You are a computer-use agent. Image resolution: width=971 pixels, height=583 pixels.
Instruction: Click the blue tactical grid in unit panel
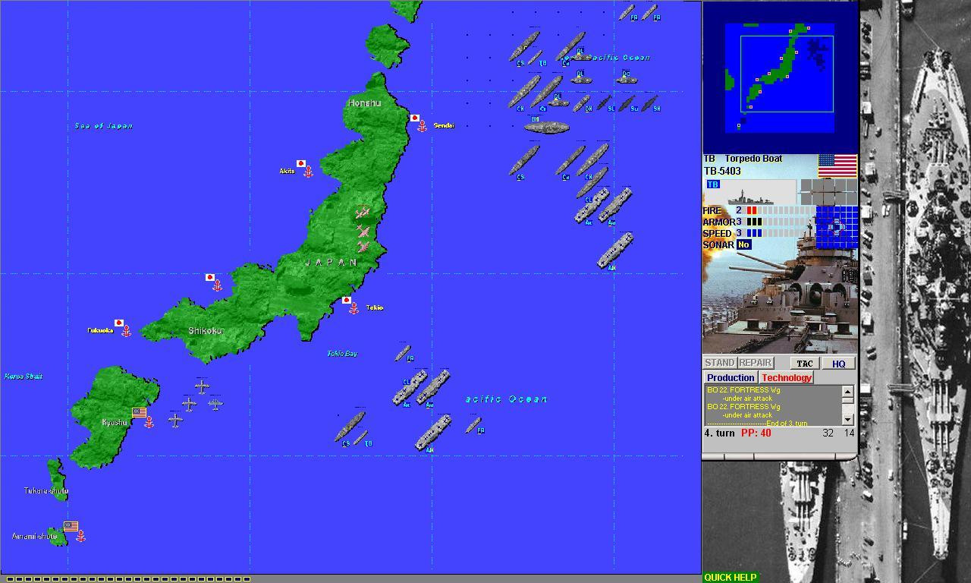837,227
